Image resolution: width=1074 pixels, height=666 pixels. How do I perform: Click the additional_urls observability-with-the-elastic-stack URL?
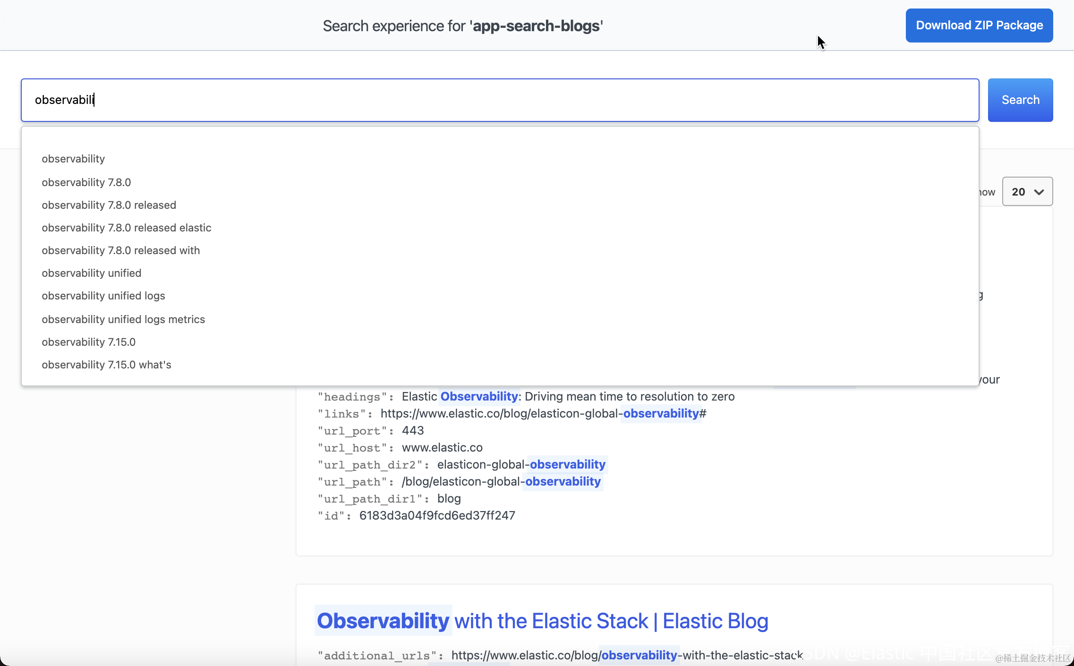pyautogui.click(x=627, y=655)
